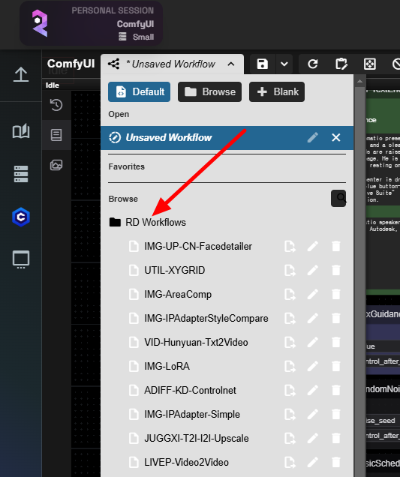Expand the save options dropdown arrow
The image size is (400, 477).
tap(284, 64)
